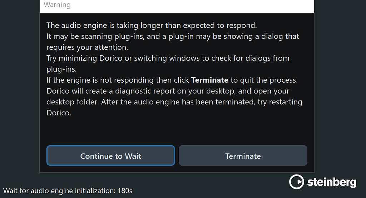Click the 'Try minimizing Dorico' line
Viewport: 366px width, 198px height.
[168, 58]
